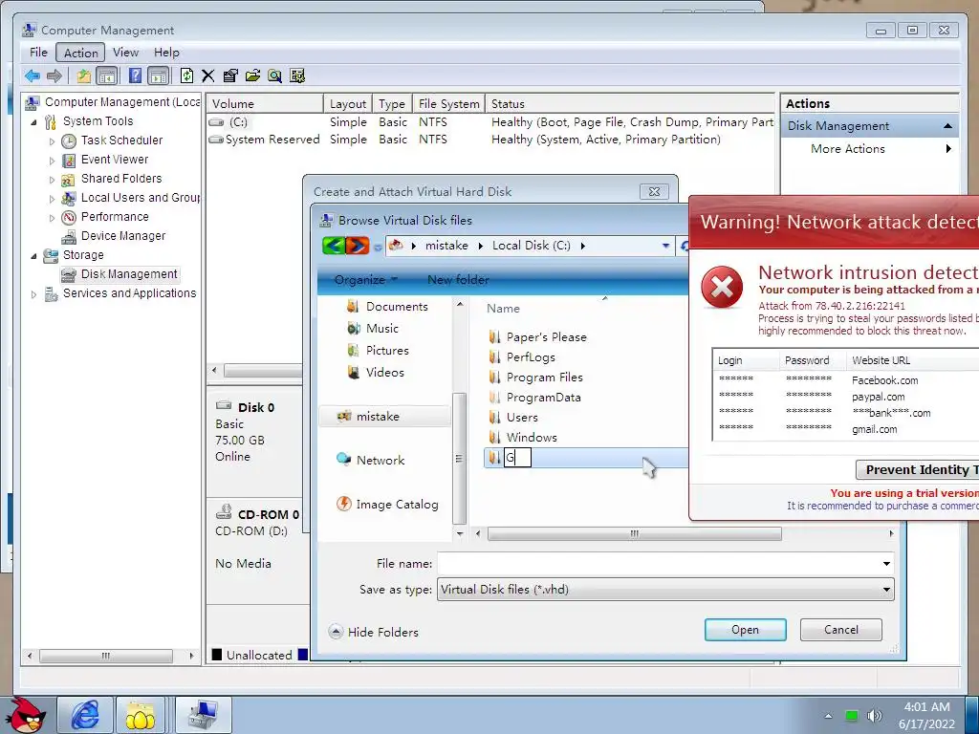Collapse the Storage tree node
Image resolution: width=979 pixels, height=734 pixels.
point(33,255)
